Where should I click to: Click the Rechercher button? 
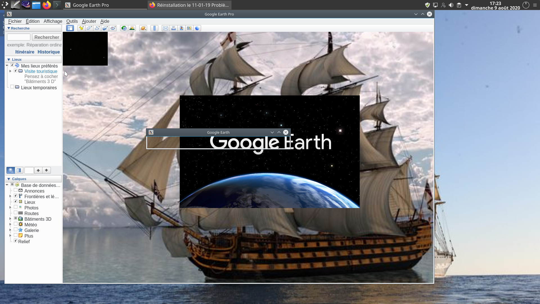pyautogui.click(x=47, y=37)
